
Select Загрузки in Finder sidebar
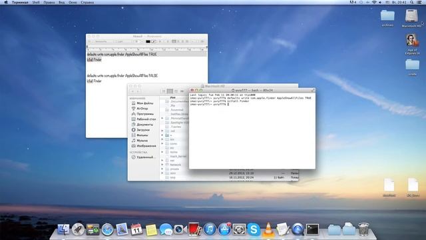click(x=142, y=130)
